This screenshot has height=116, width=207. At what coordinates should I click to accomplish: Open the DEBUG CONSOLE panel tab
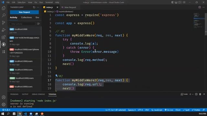[x=38, y=94]
